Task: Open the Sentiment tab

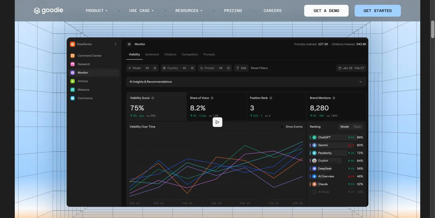Action: [152, 55]
